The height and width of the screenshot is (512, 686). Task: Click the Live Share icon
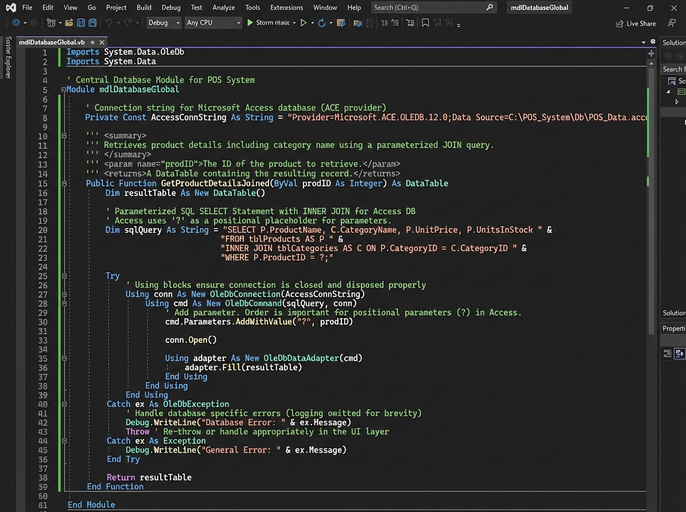pyautogui.click(x=636, y=23)
